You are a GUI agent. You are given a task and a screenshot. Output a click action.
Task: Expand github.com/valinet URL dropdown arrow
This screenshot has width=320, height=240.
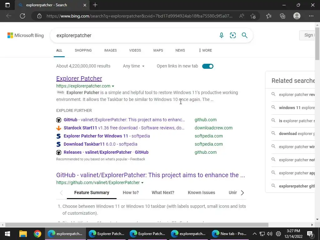pos(142,182)
